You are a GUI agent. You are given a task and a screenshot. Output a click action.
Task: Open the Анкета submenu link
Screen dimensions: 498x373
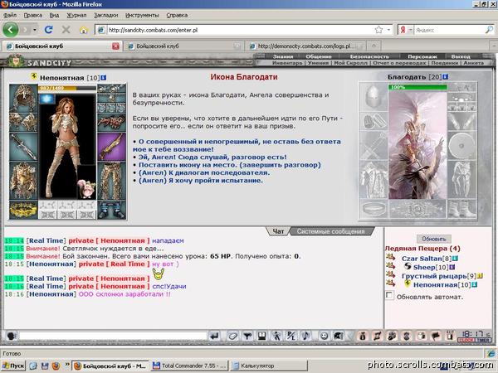(474, 63)
